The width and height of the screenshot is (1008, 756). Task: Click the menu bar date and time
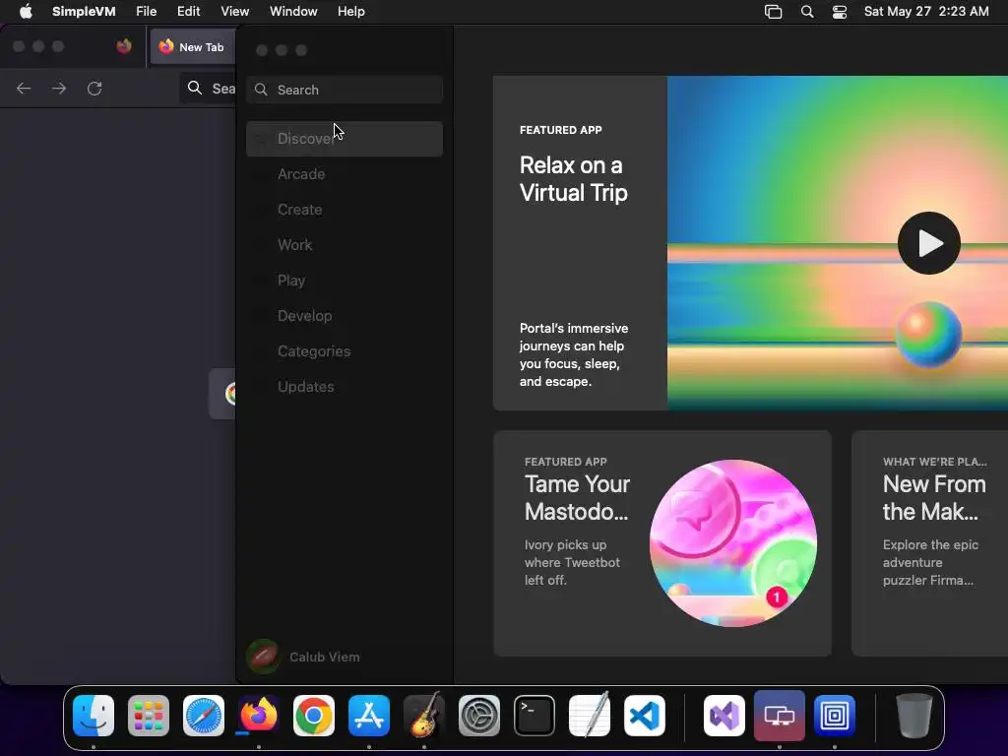926,12
